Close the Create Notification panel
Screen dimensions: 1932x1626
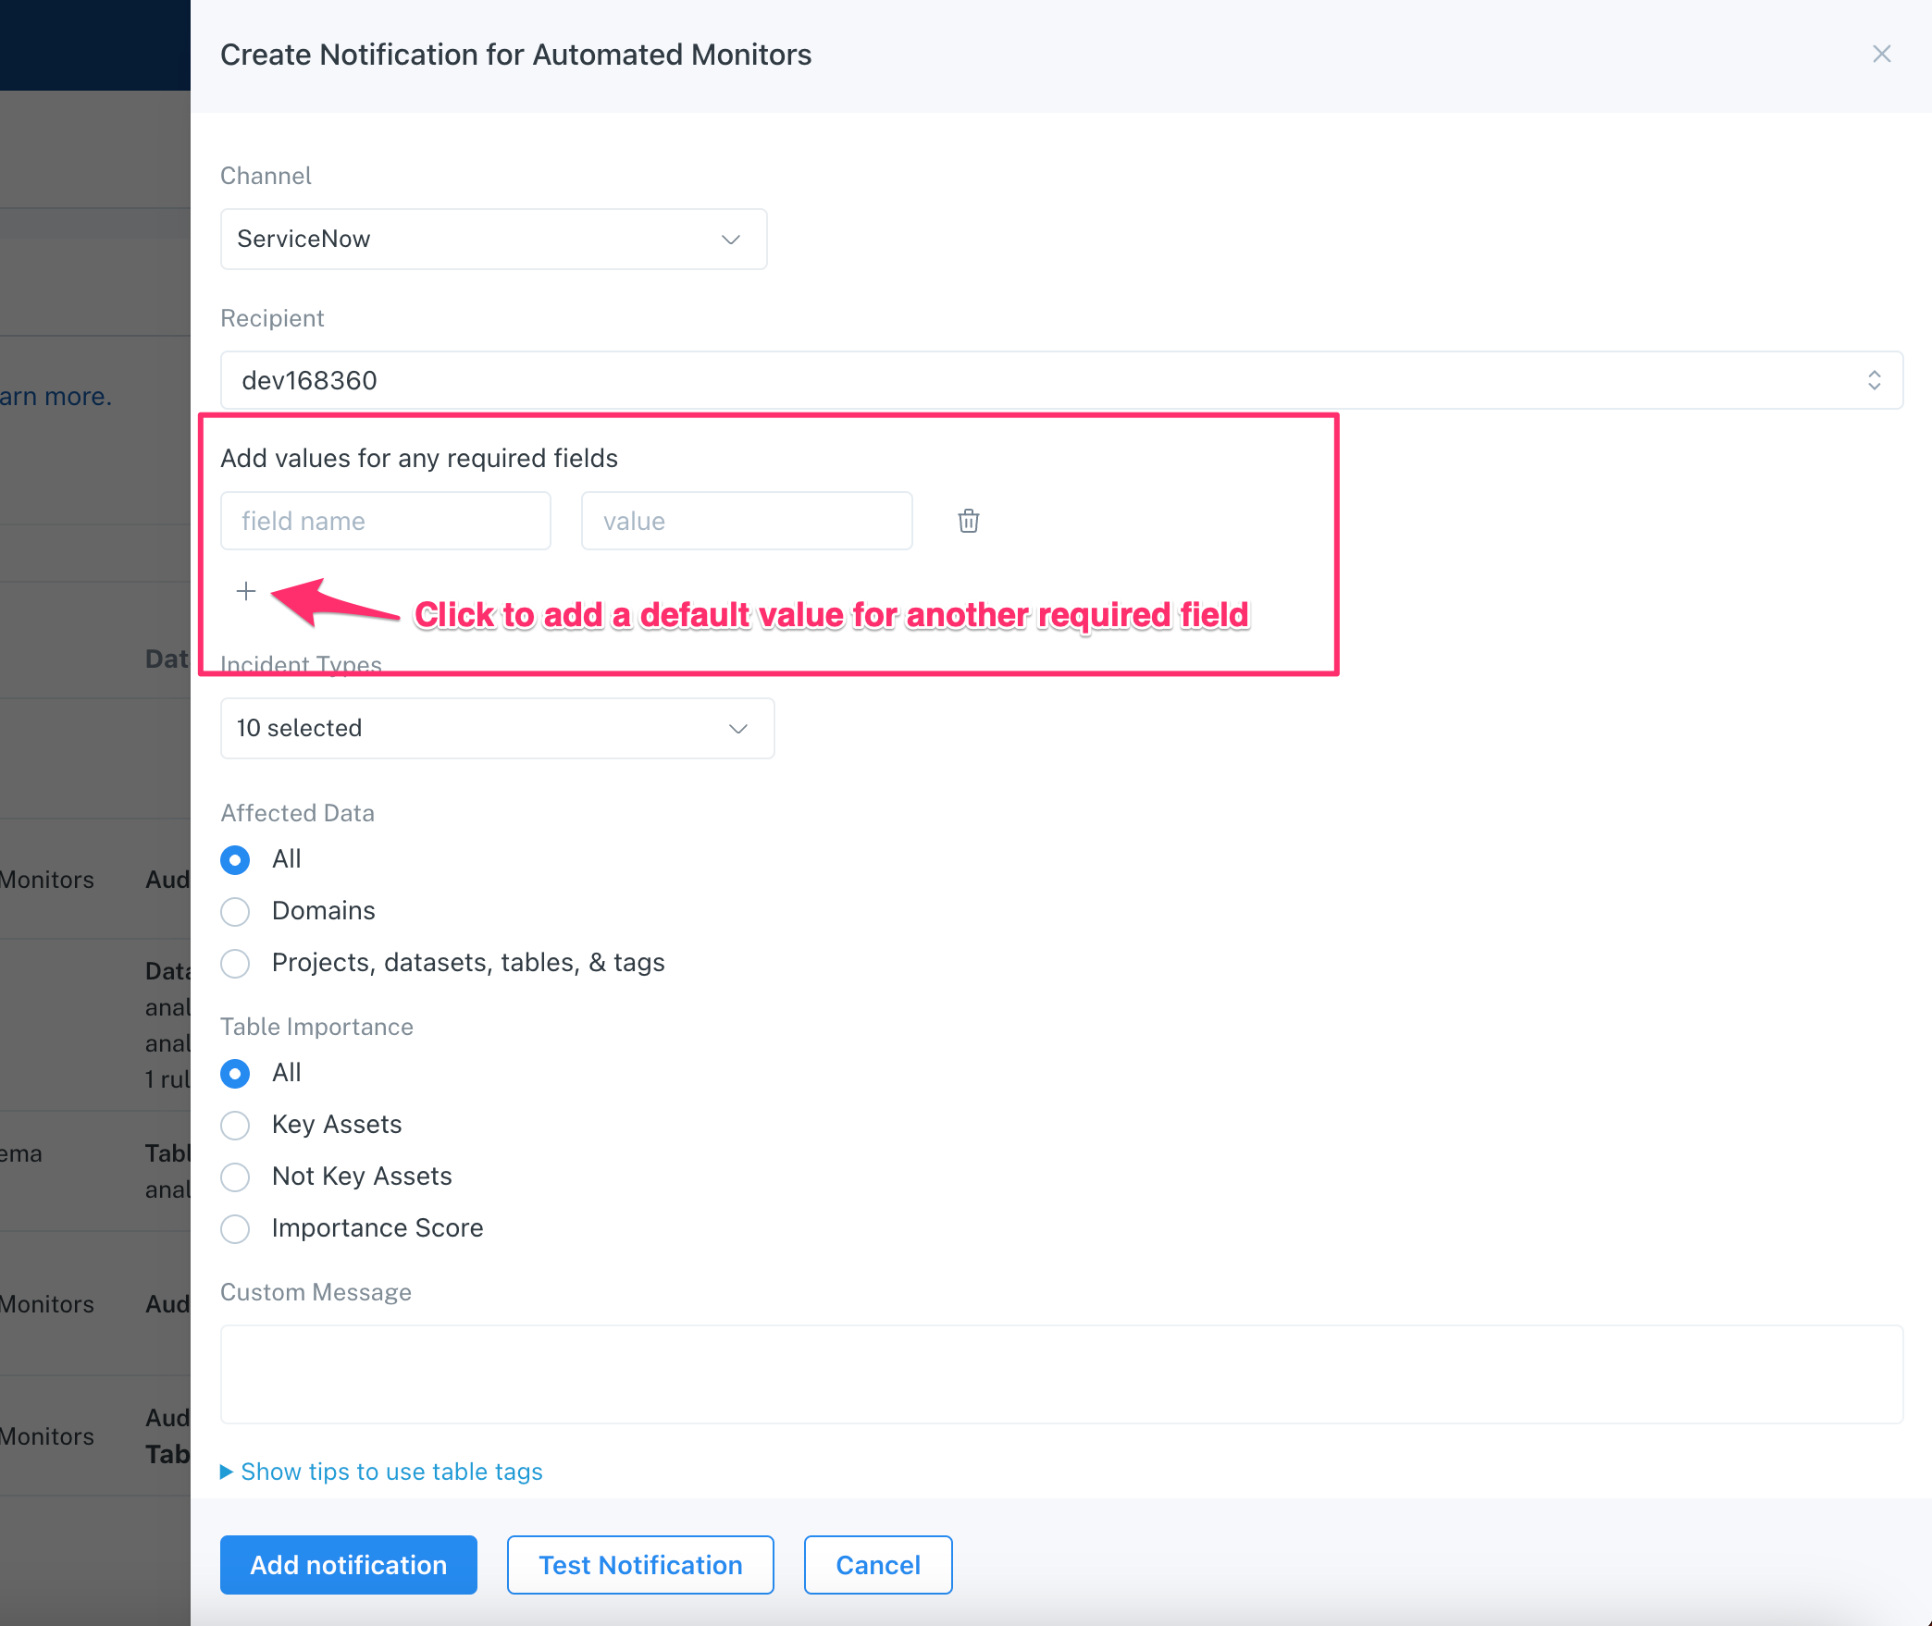(x=1881, y=55)
